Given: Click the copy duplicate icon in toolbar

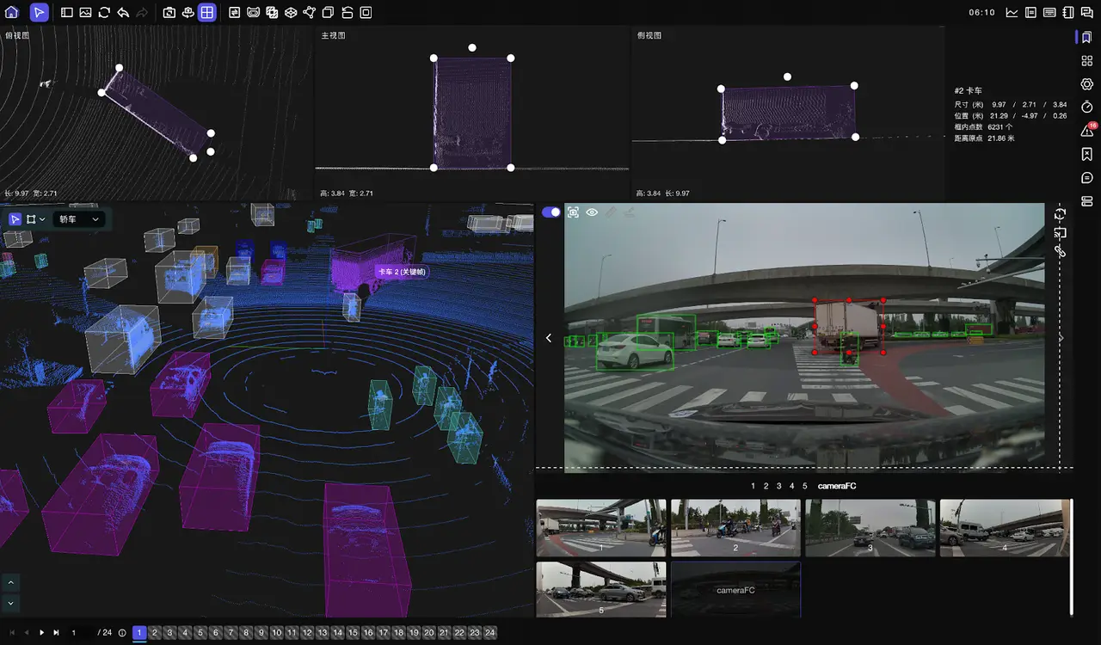Looking at the screenshot, I should (x=328, y=13).
